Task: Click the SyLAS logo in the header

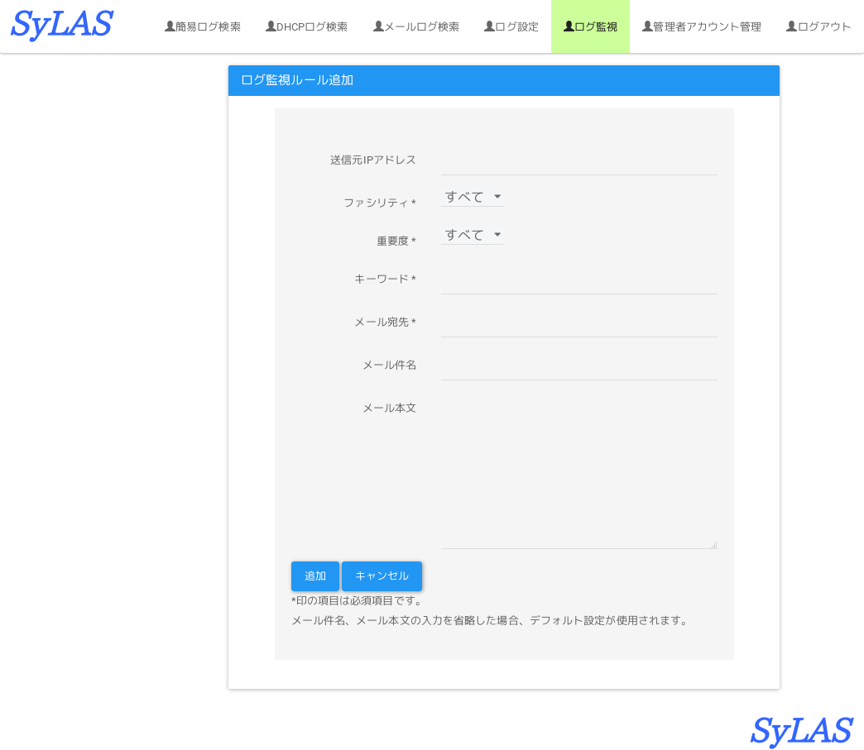Action: click(x=62, y=26)
